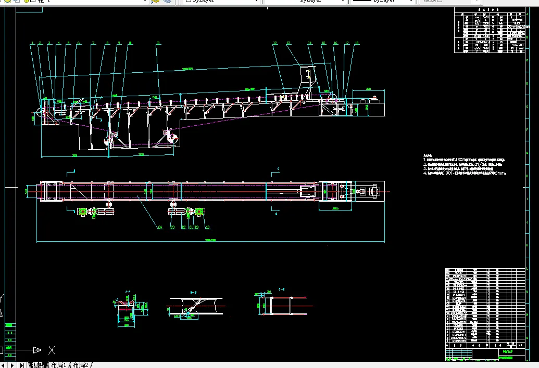Switch to the 模型 model tab

[x=38, y=365]
